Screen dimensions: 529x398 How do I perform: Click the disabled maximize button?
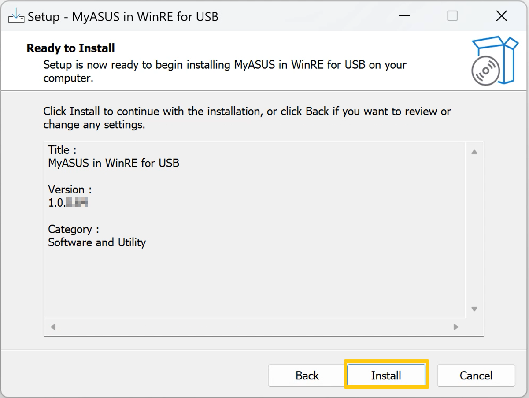pyautogui.click(x=452, y=16)
